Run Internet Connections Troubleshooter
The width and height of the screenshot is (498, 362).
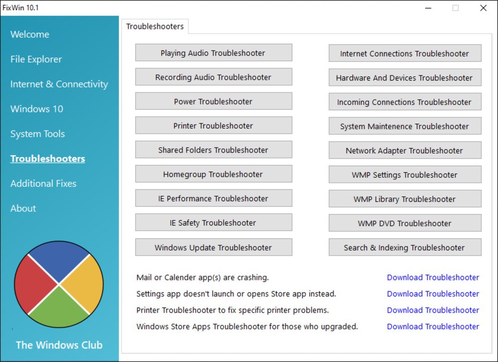click(405, 53)
